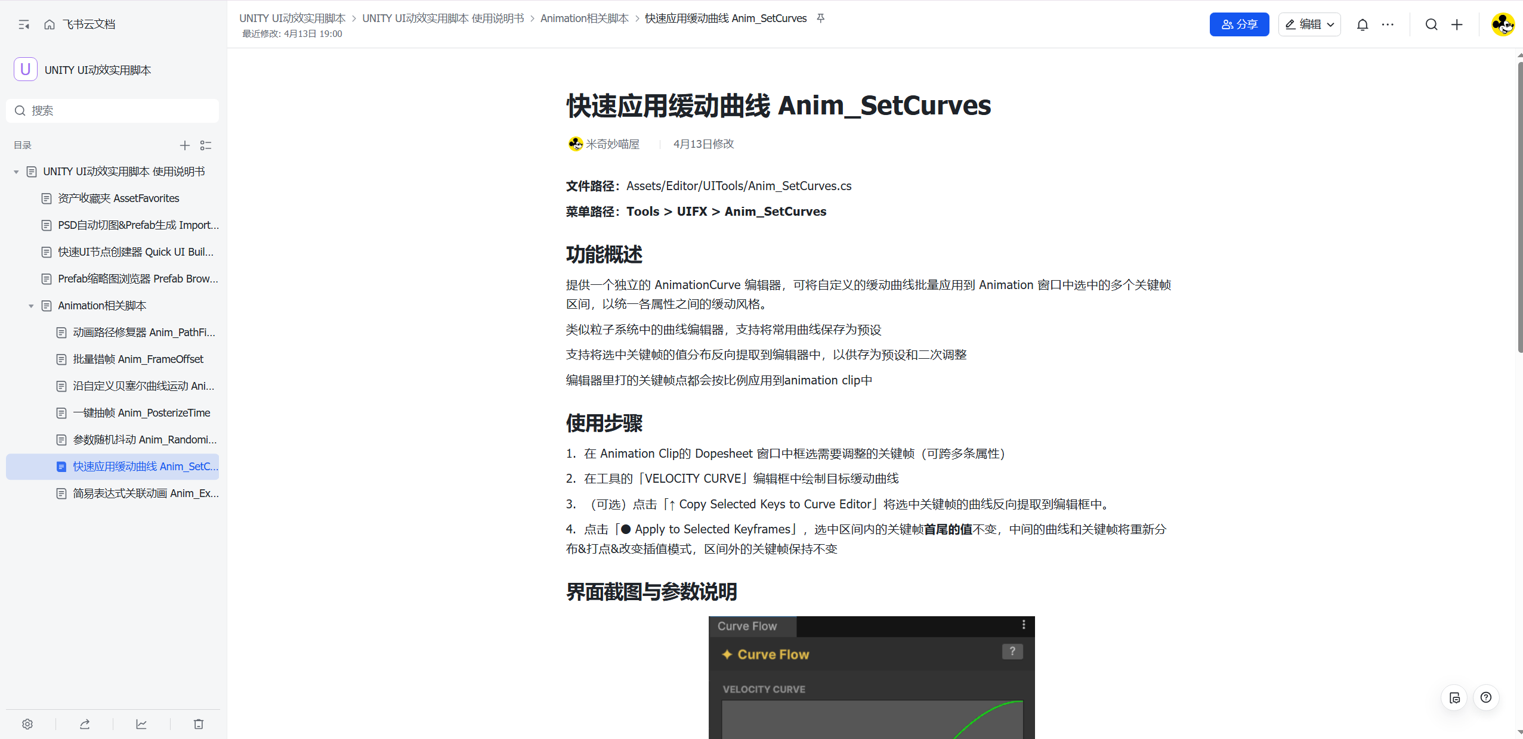Click the breadcrumb current page 快速应用缓动曲线 Anim_SetCurves
This screenshot has width=1523, height=739.
pos(725,18)
